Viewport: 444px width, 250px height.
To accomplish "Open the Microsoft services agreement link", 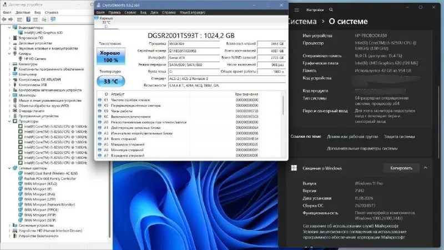I will [351, 226].
